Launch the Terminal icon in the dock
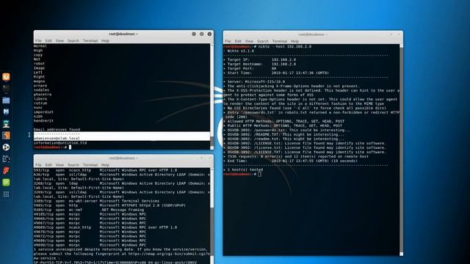This screenshot has height=264, width=470. [6, 88]
